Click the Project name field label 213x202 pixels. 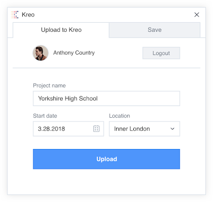pyautogui.click(x=50, y=85)
